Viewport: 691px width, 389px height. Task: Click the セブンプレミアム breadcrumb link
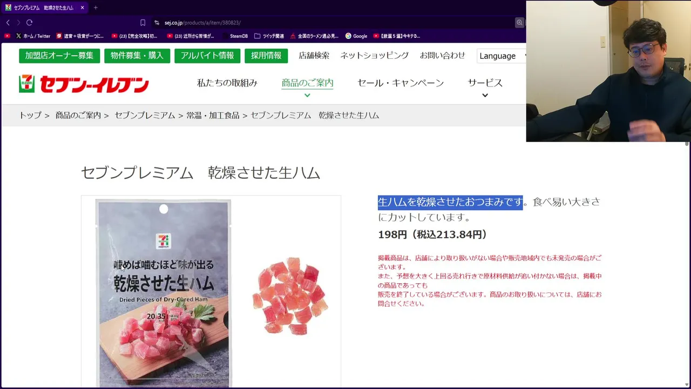click(x=145, y=116)
